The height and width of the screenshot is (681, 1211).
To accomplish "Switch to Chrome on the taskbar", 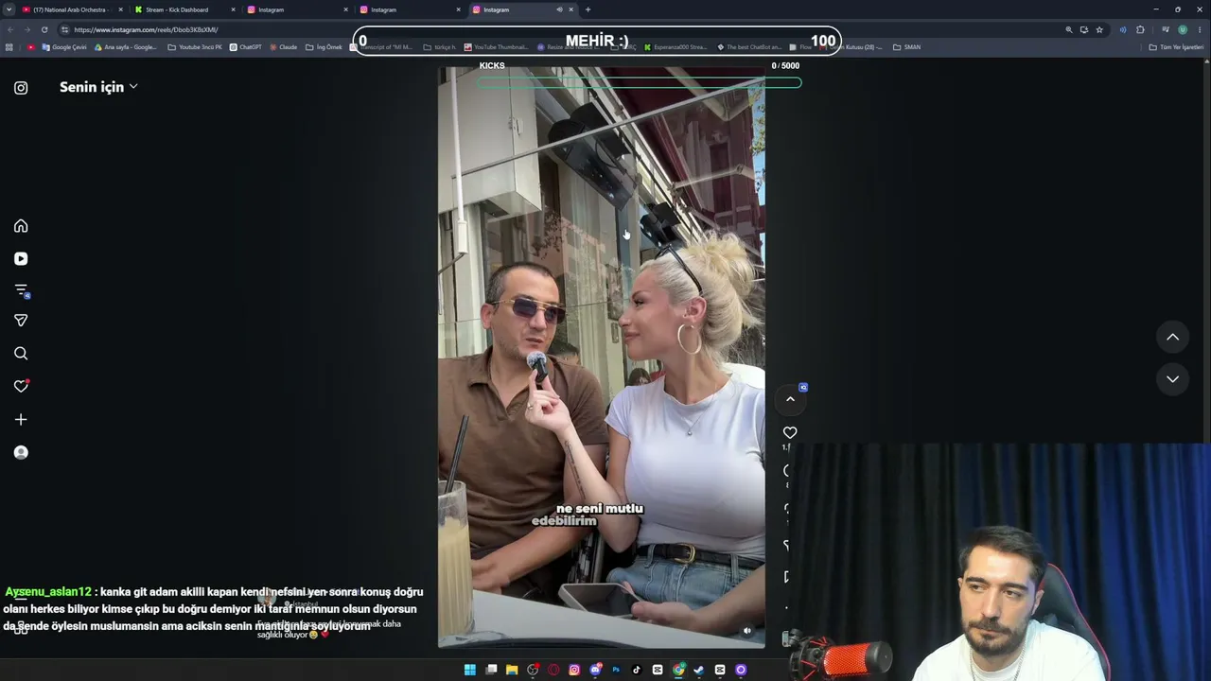I will pyautogui.click(x=678, y=670).
